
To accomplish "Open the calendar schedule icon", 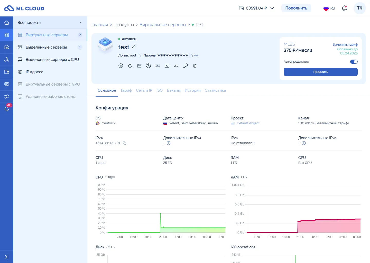I will click(x=139, y=66).
